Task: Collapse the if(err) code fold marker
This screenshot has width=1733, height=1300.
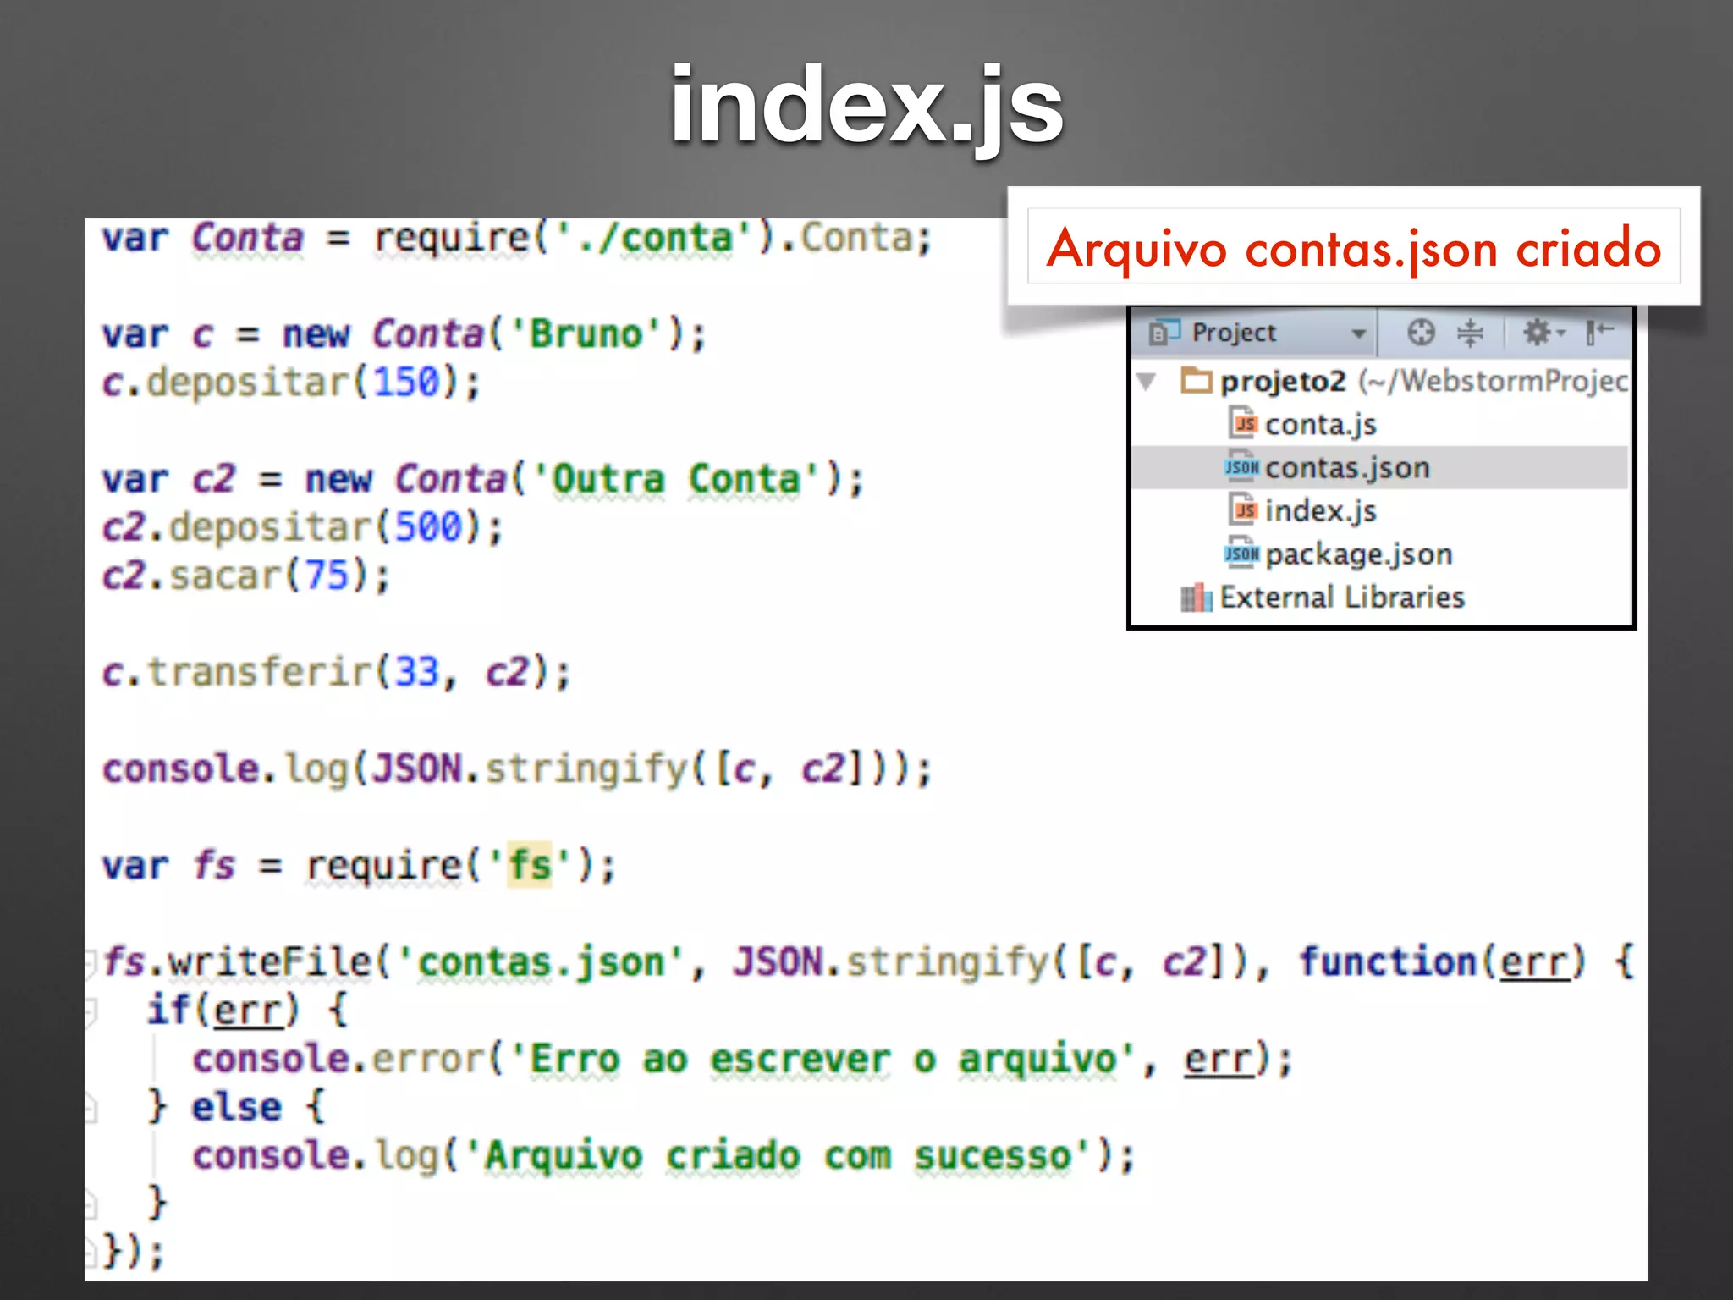Action: tap(90, 1011)
